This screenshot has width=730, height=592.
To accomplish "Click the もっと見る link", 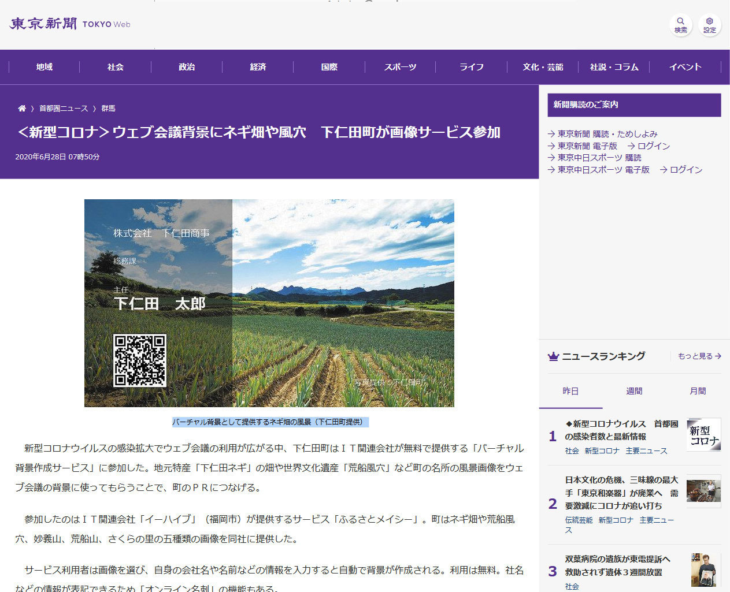I will 699,356.
